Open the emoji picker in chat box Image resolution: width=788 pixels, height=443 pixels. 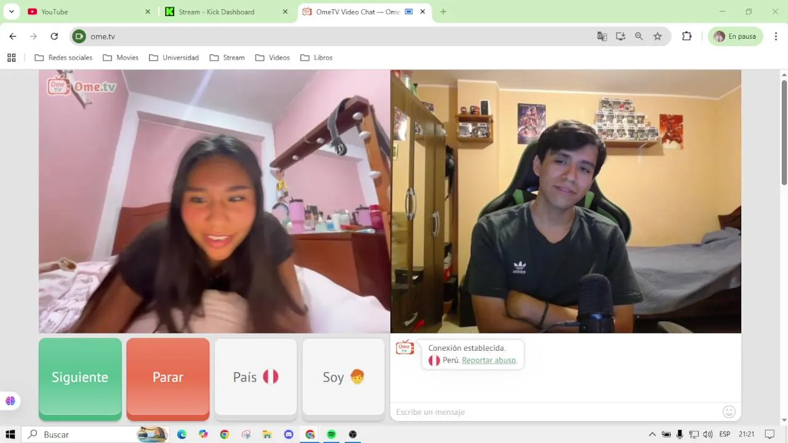[729, 412]
